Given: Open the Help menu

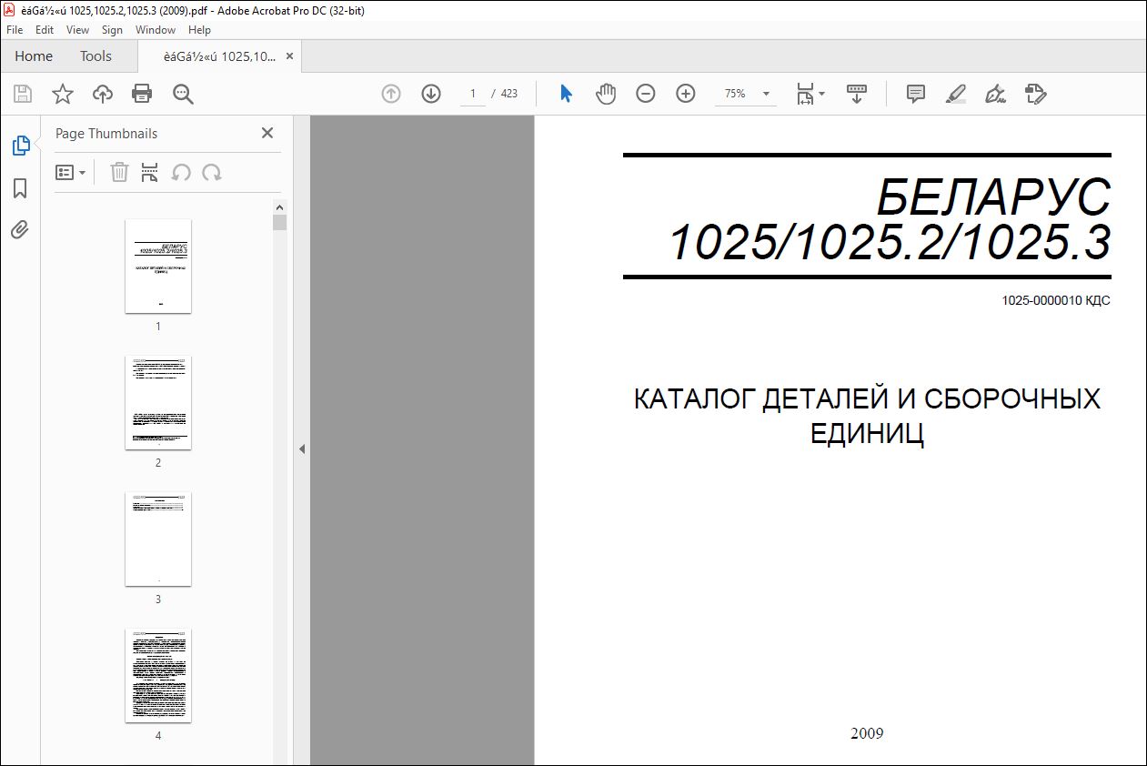Looking at the screenshot, I should pyautogui.click(x=199, y=30).
